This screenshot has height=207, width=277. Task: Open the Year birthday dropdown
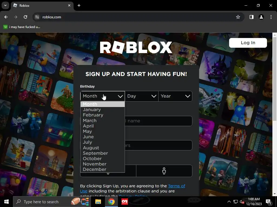tap(175, 96)
